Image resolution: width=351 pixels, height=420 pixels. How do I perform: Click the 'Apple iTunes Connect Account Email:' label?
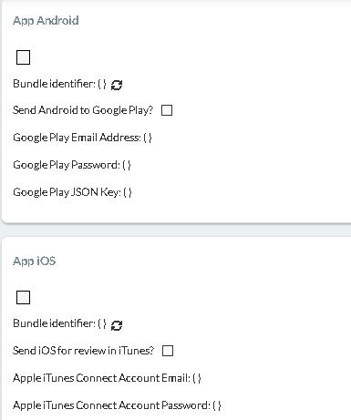[x=101, y=378]
